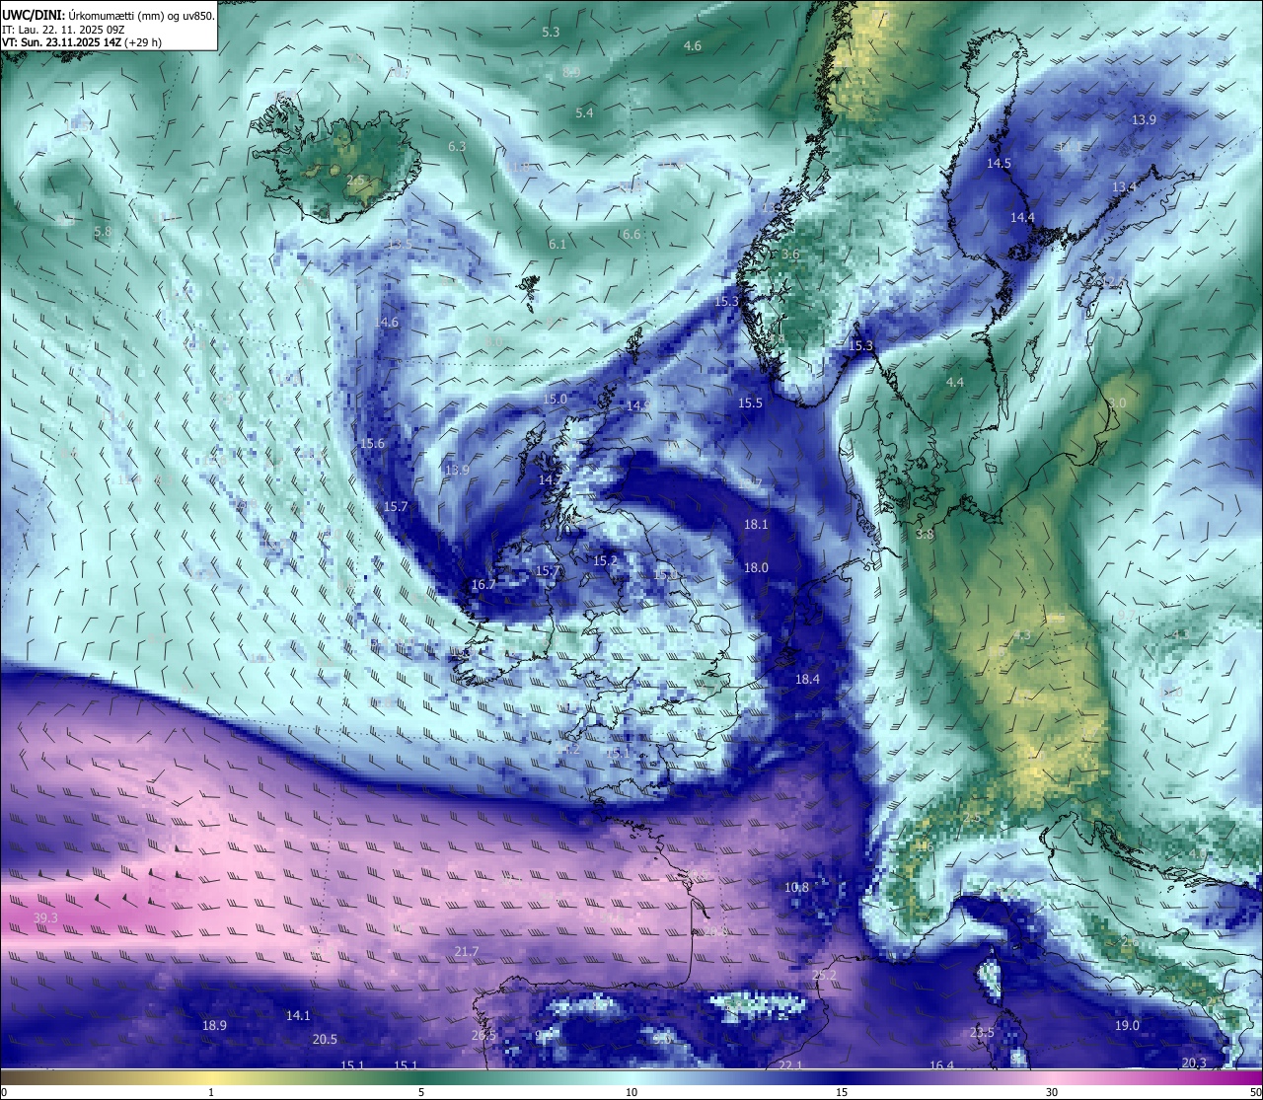1263x1100 pixels.
Task: Click the 18.1 value label
Action: pyautogui.click(x=756, y=524)
